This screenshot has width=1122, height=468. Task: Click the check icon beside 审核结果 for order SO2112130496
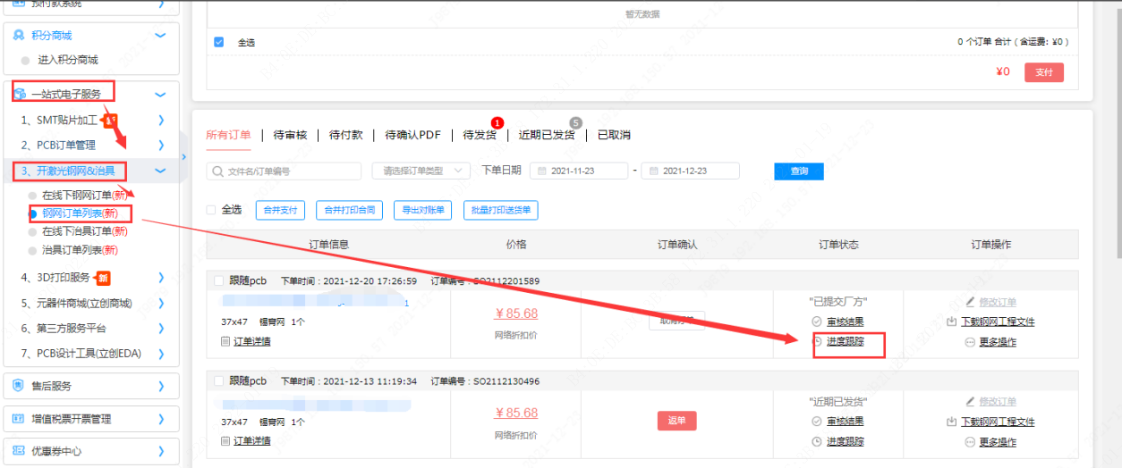tap(817, 422)
